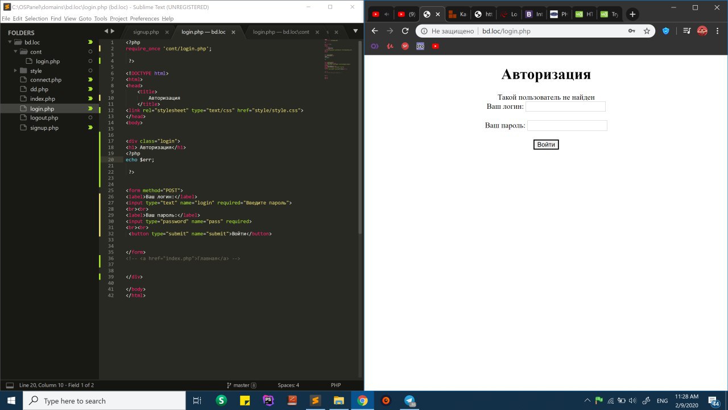Open the PHP syntax selector in status bar
This screenshot has height=410, width=728.
pyautogui.click(x=336, y=385)
